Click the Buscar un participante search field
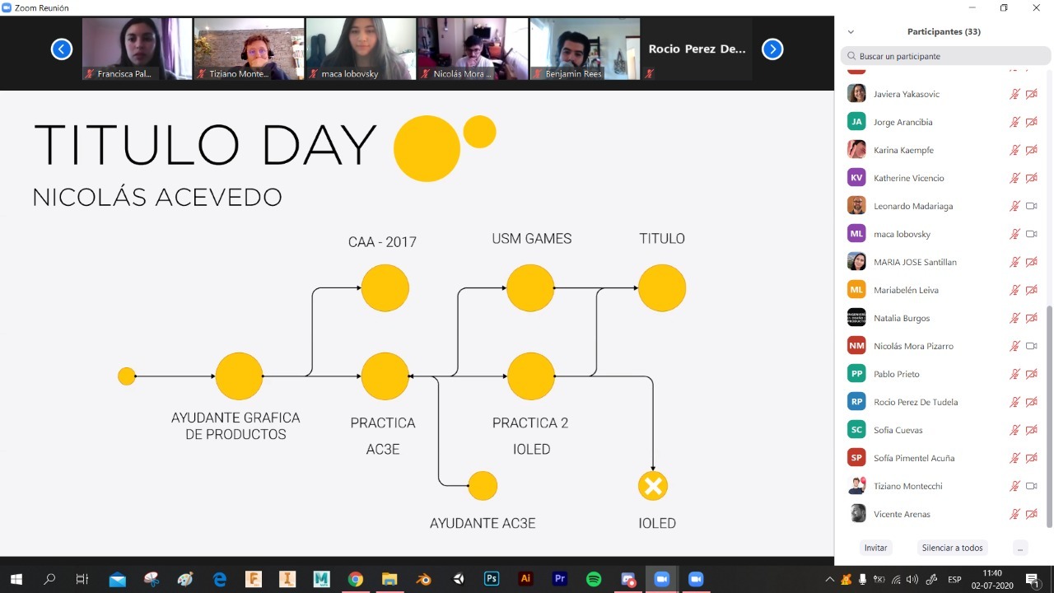1054x593 pixels. pos(945,56)
